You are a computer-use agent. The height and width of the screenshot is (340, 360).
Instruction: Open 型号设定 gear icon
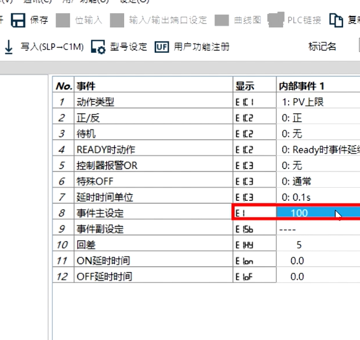pos(98,47)
